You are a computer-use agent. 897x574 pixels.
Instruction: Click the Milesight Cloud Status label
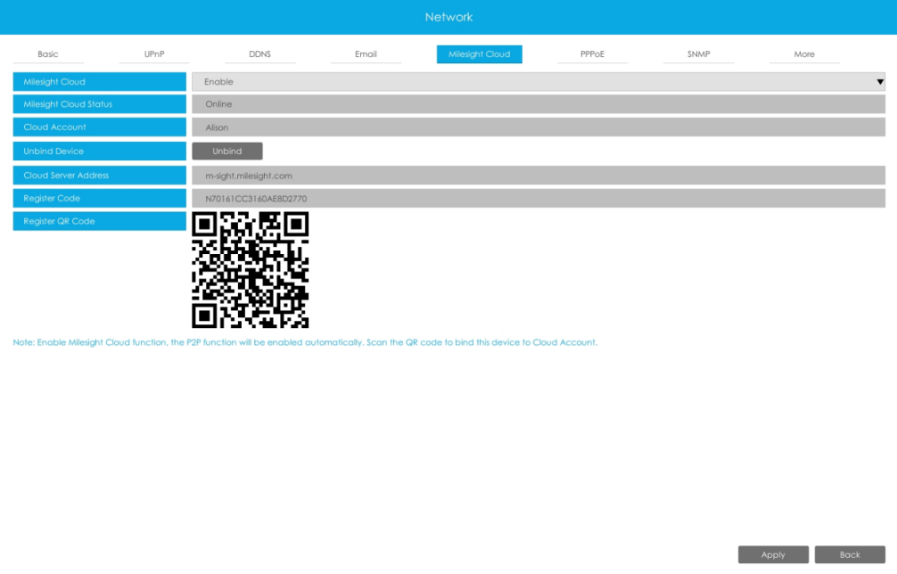[100, 104]
